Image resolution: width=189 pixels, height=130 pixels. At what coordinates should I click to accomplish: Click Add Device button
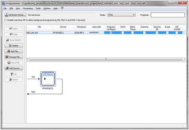pyautogui.click(x=14, y=68)
